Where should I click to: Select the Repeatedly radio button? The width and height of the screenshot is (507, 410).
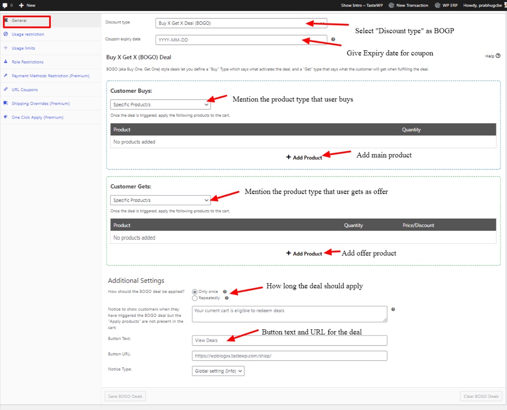(195, 298)
